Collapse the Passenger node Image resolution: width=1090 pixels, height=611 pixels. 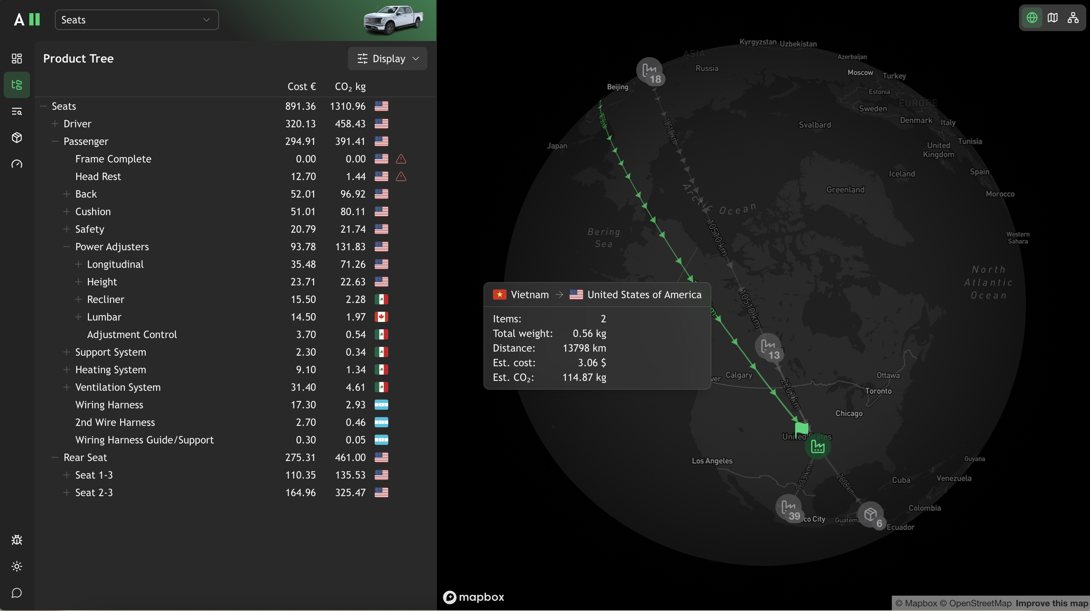tap(55, 142)
